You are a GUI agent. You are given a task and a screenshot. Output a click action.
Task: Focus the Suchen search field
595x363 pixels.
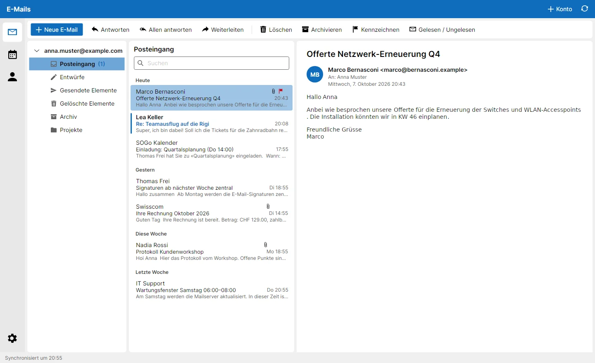click(x=212, y=63)
